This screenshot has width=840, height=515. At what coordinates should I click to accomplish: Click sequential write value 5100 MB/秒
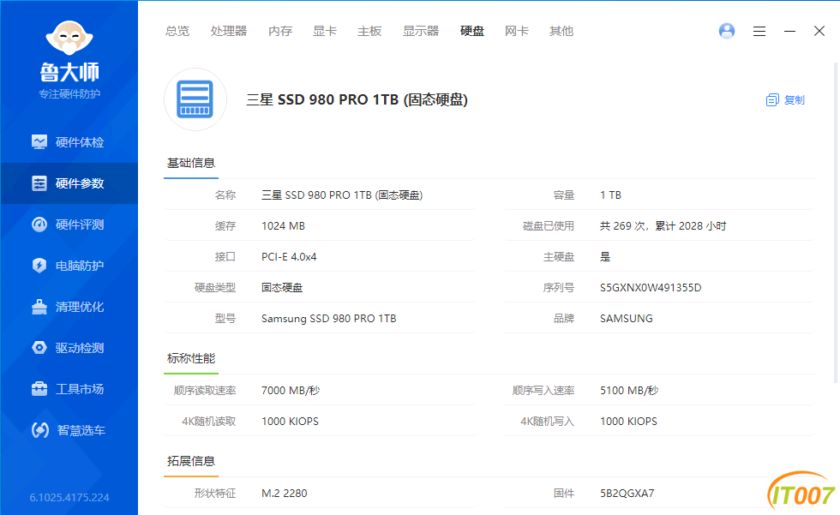tap(629, 390)
